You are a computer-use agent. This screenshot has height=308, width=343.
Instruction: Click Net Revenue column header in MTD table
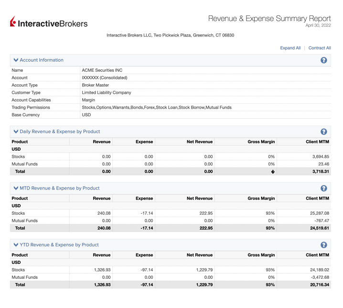199,198
